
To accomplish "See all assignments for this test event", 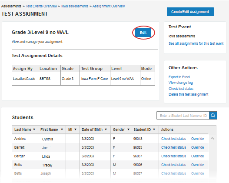I will (196, 43).
